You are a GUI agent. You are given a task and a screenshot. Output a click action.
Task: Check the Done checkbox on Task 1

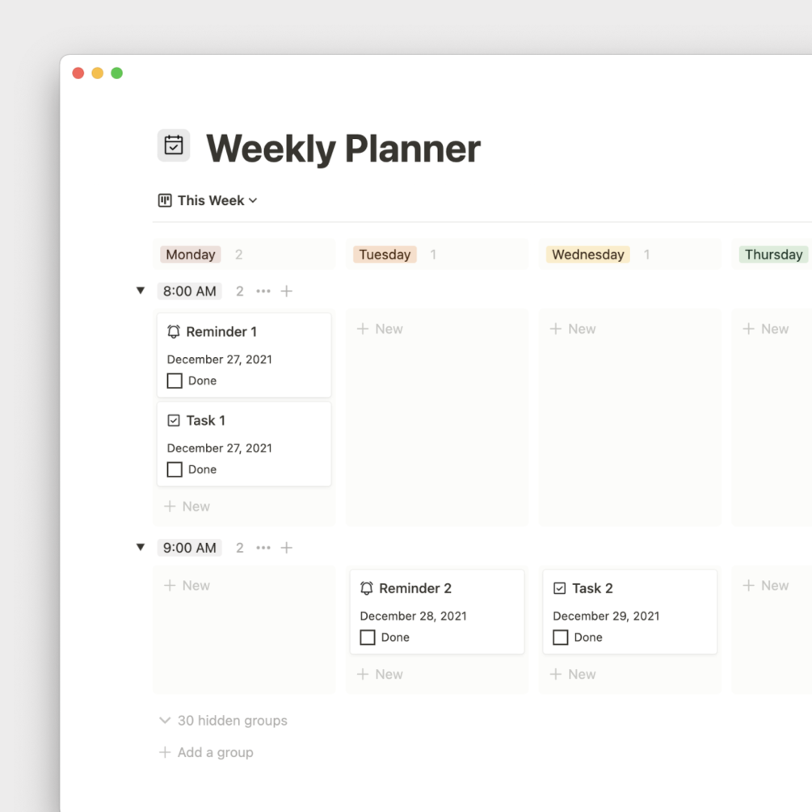point(173,469)
